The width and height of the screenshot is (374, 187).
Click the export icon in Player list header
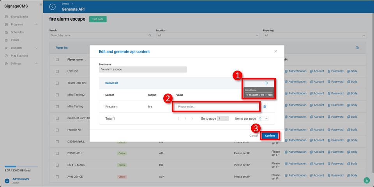click(357, 48)
